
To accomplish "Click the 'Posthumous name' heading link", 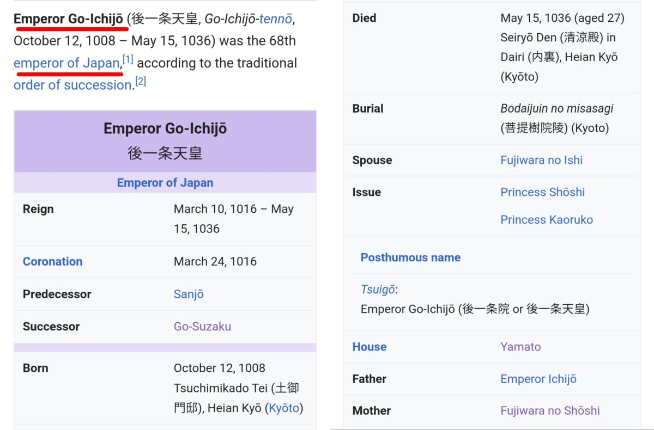I will click(410, 257).
